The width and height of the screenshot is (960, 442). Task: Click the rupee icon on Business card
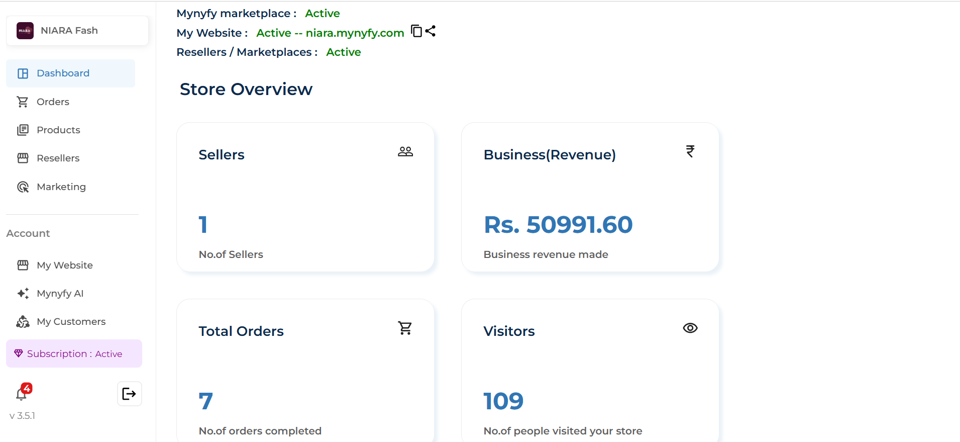click(x=690, y=151)
